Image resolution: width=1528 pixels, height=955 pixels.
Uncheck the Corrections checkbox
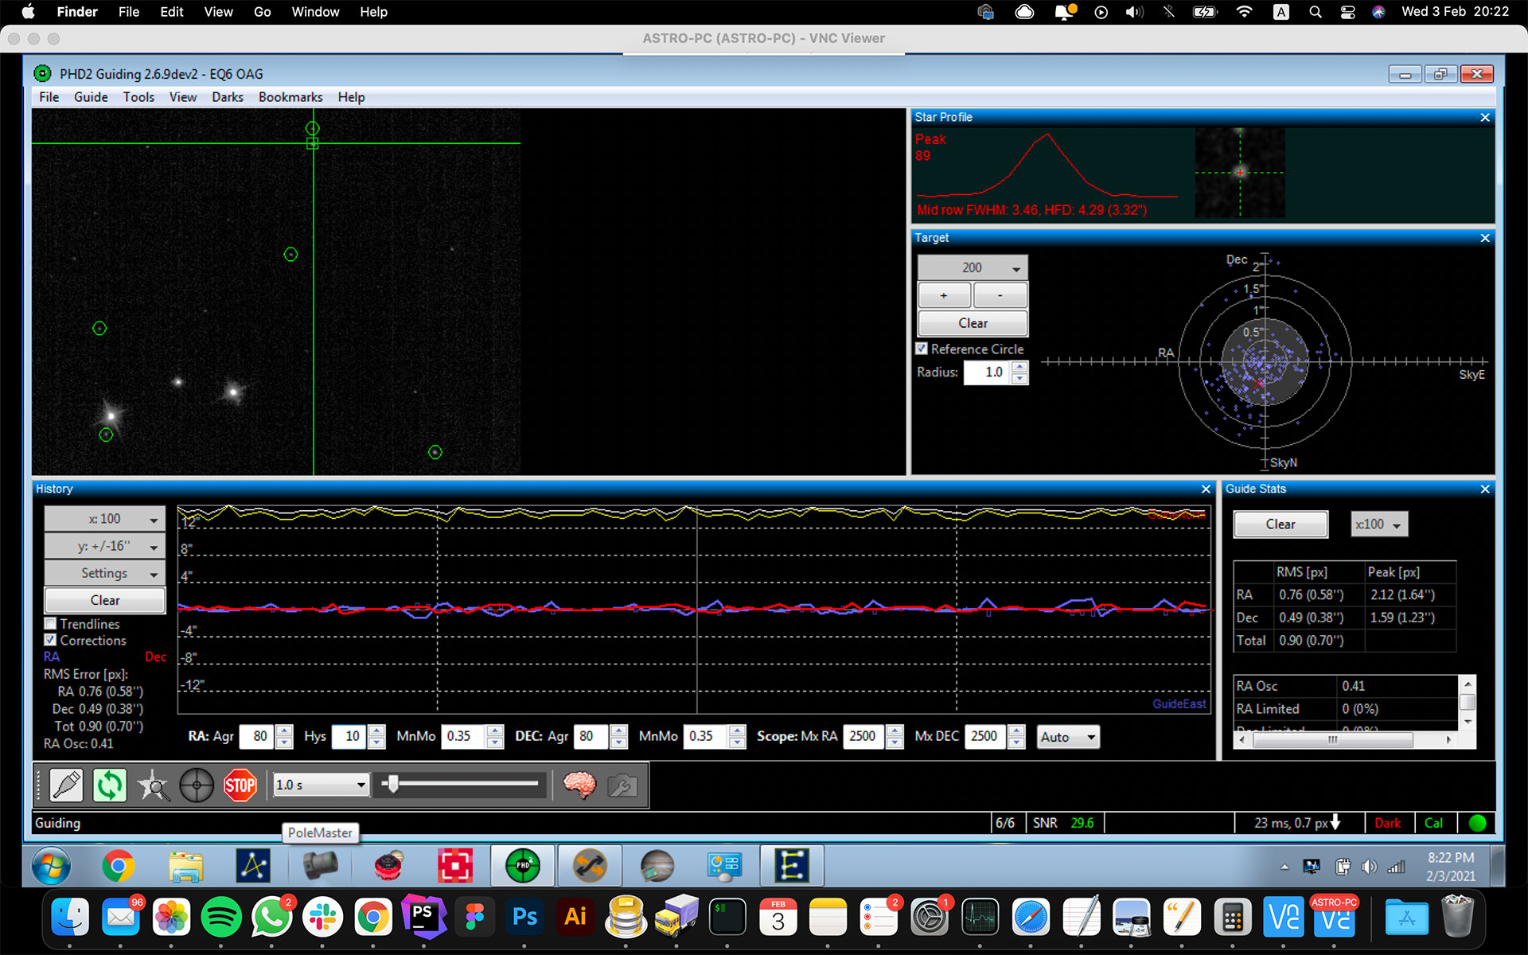click(x=51, y=640)
